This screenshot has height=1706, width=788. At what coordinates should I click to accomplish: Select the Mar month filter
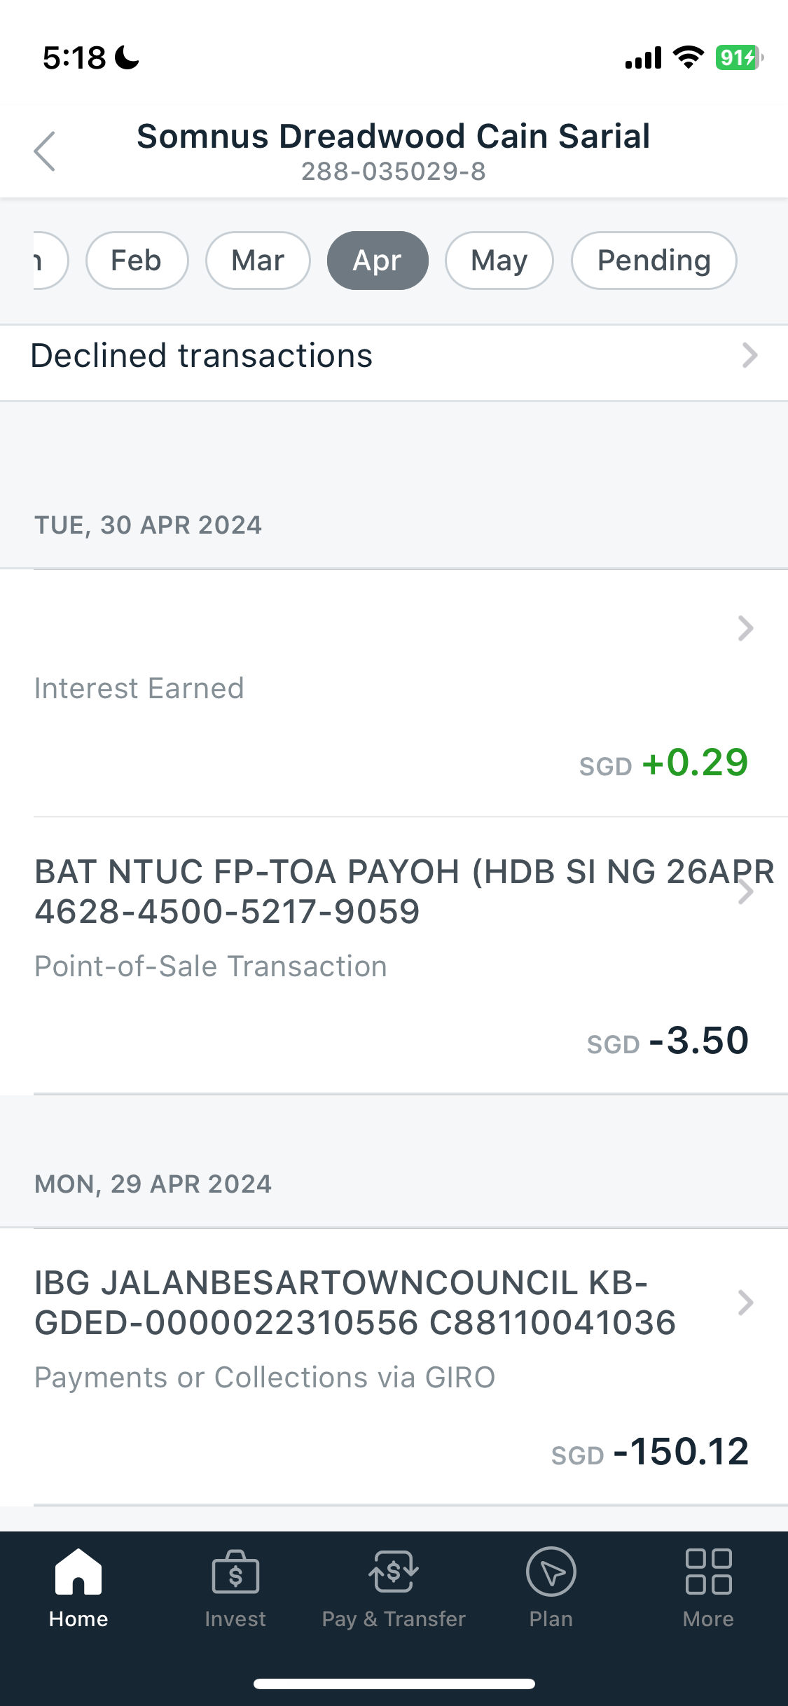tap(258, 261)
